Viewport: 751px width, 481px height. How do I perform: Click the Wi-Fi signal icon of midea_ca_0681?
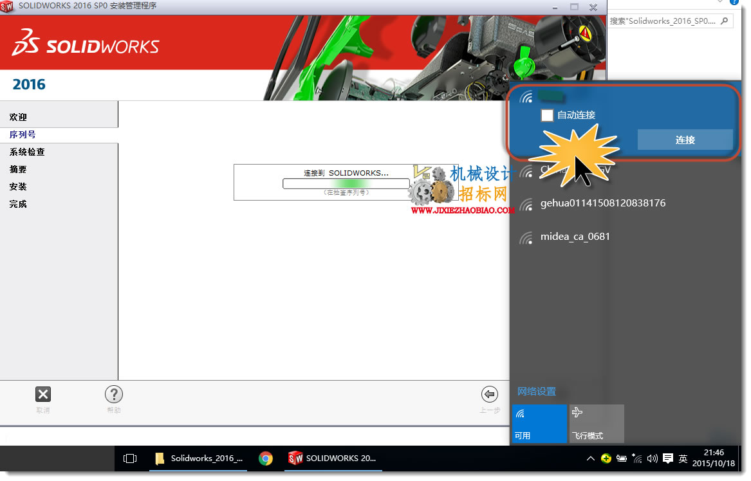[x=526, y=238]
